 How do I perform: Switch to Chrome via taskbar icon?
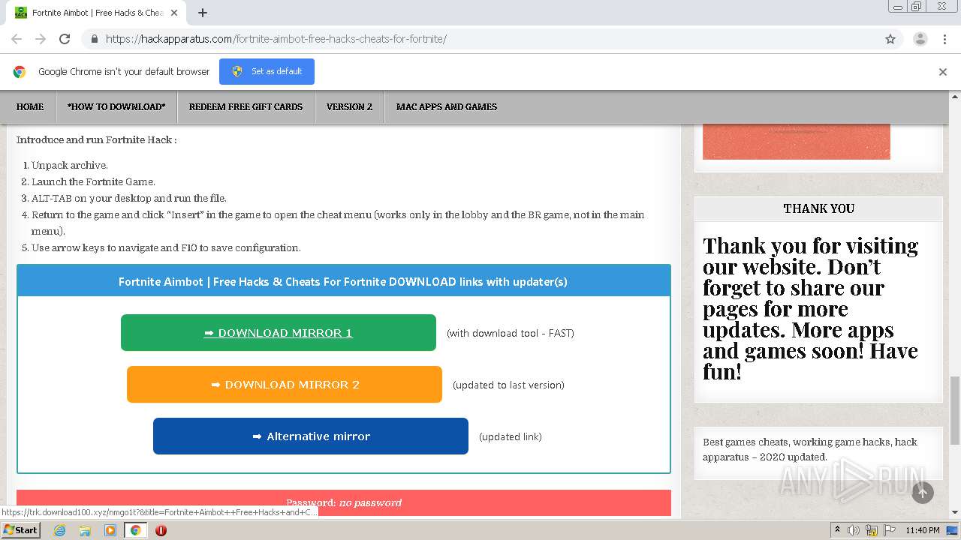[x=135, y=530]
